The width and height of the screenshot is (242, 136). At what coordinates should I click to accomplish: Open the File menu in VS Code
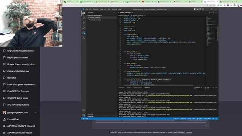pyautogui.click(x=87, y=9)
